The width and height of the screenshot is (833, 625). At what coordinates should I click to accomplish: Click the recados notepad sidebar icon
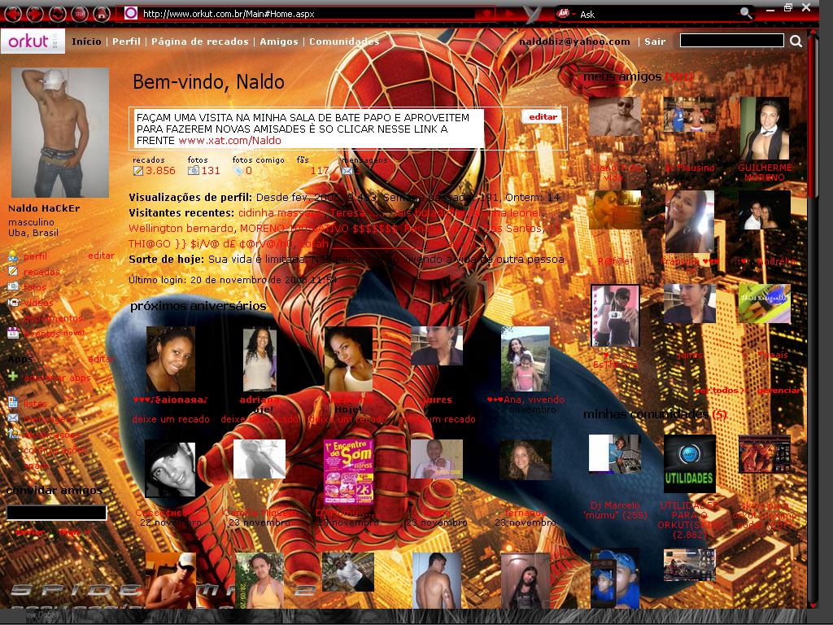click(13, 272)
